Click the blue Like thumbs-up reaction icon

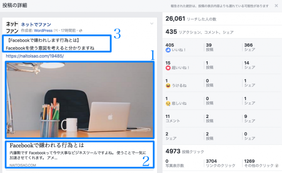168,50
